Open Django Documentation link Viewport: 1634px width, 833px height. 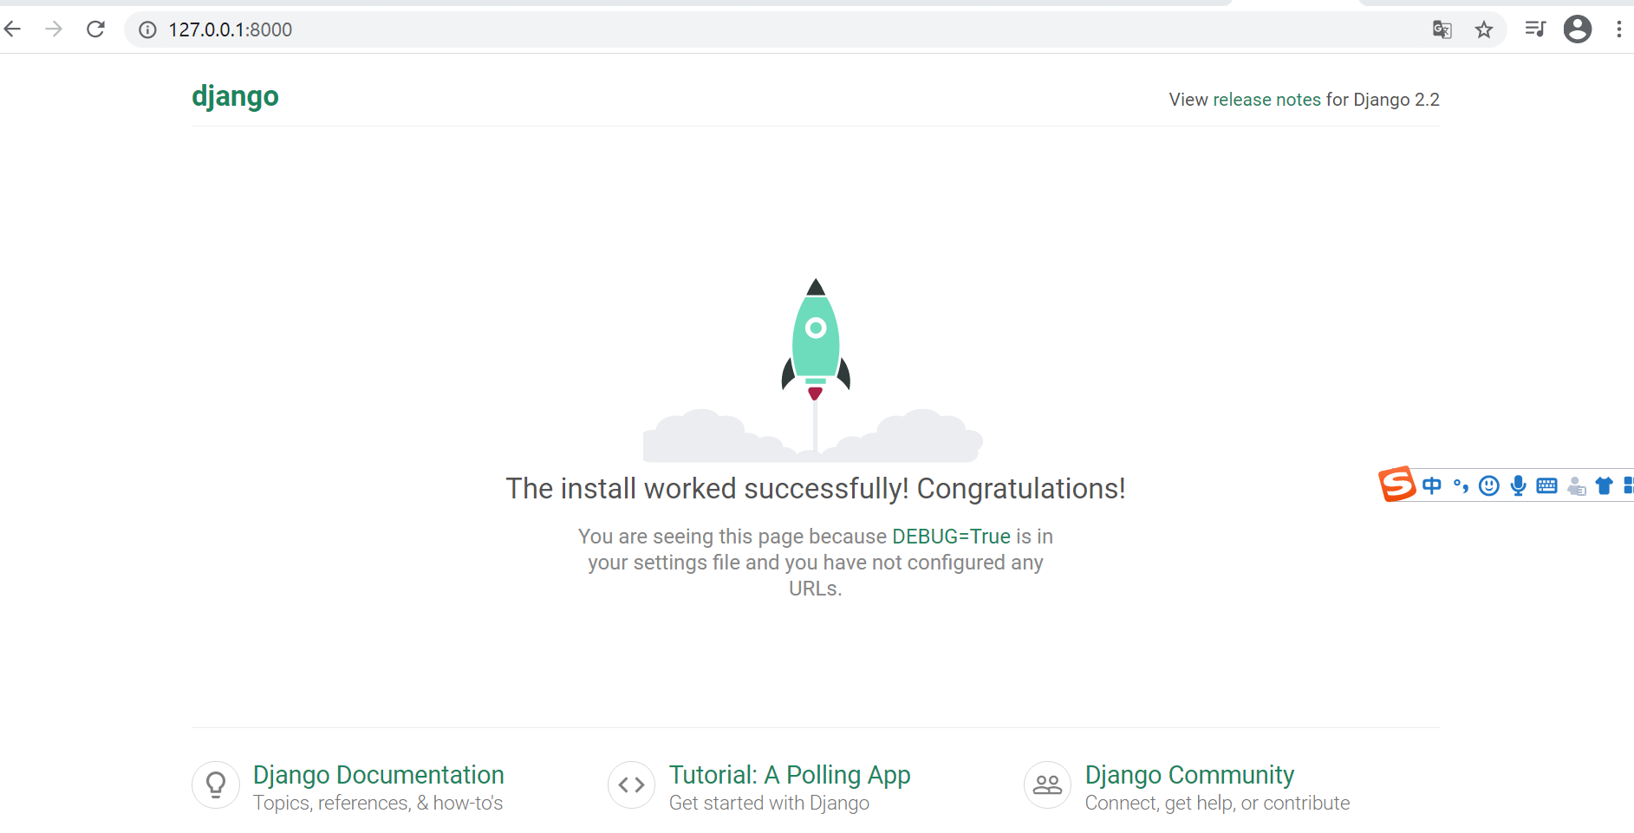click(378, 775)
